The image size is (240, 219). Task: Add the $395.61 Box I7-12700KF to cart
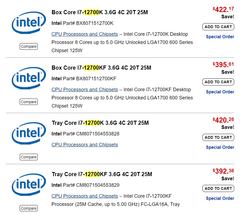click(218, 82)
